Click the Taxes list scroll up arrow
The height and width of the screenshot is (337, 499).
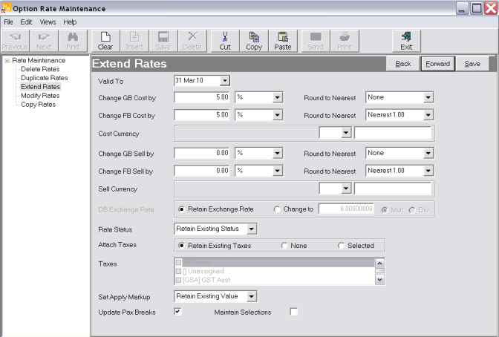[379, 263]
